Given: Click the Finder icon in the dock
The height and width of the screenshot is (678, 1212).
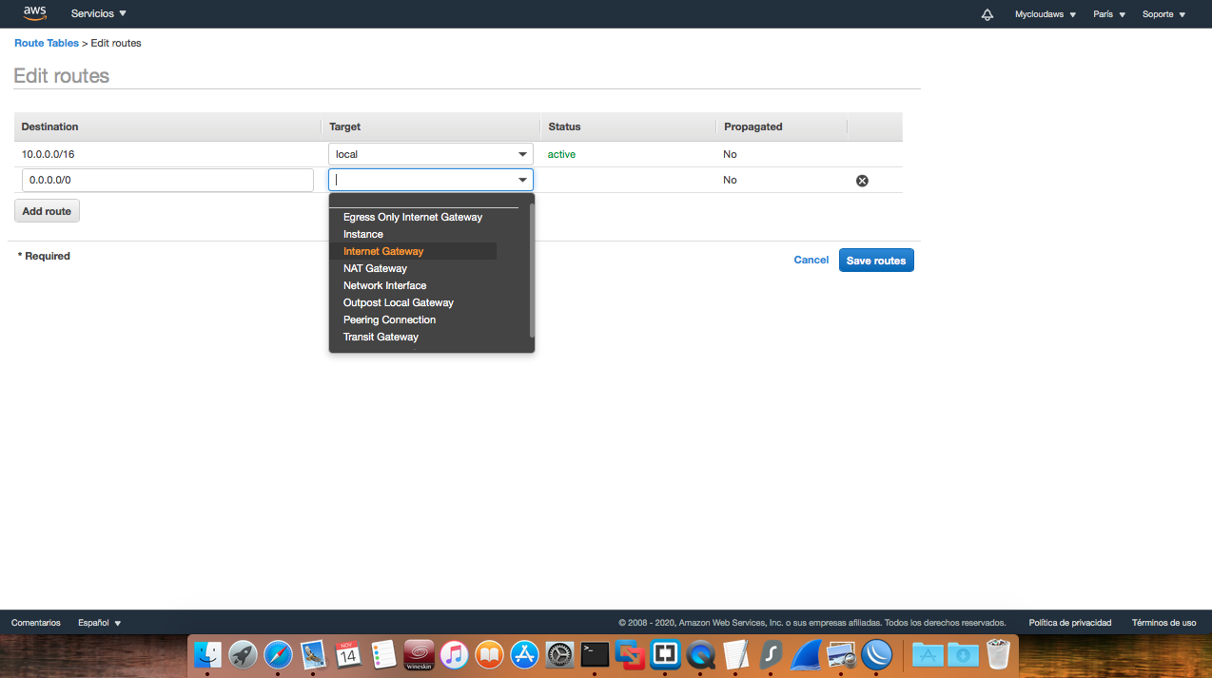Looking at the screenshot, I should (207, 654).
